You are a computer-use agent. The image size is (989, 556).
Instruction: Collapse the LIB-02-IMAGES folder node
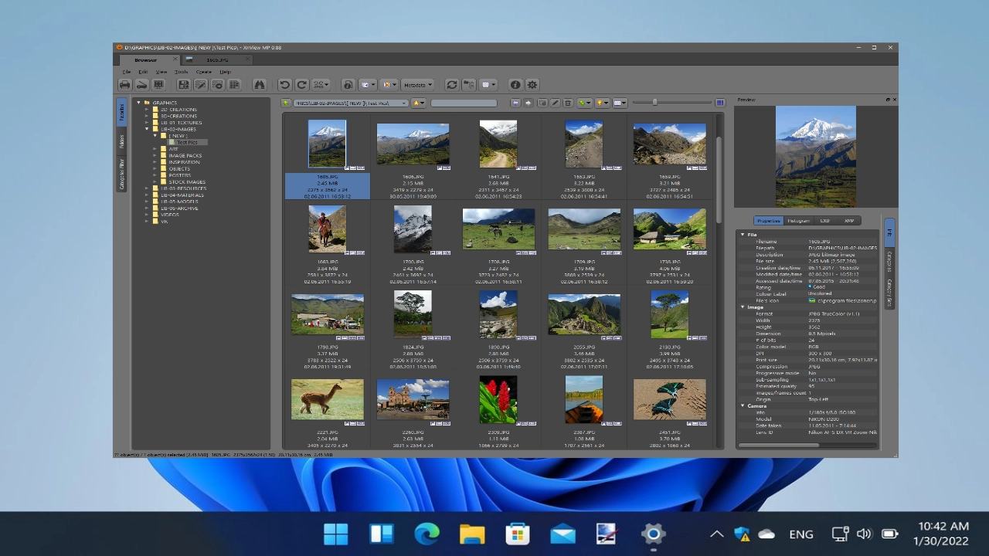[146, 129]
